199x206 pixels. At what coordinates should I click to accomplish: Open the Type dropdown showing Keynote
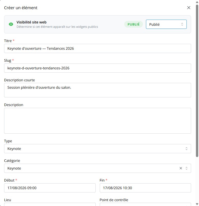click(x=97, y=149)
